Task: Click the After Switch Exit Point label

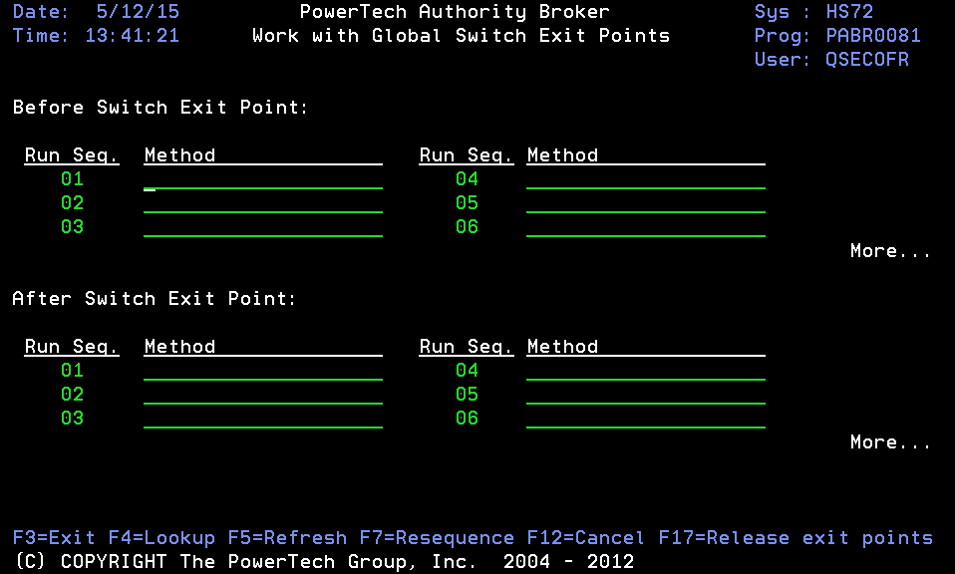Action: coord(155,298)
